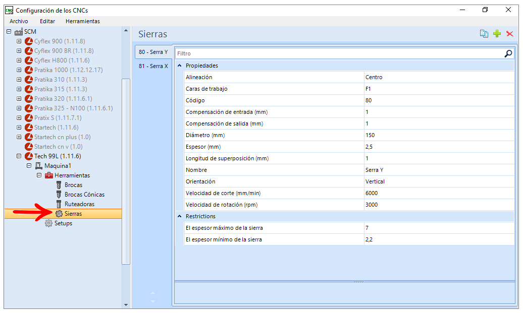Click the Cyflex 900 (1.11.8) machine icon
Image resolution: width=523 pixels, height=313 pixels.
(29, 41)
